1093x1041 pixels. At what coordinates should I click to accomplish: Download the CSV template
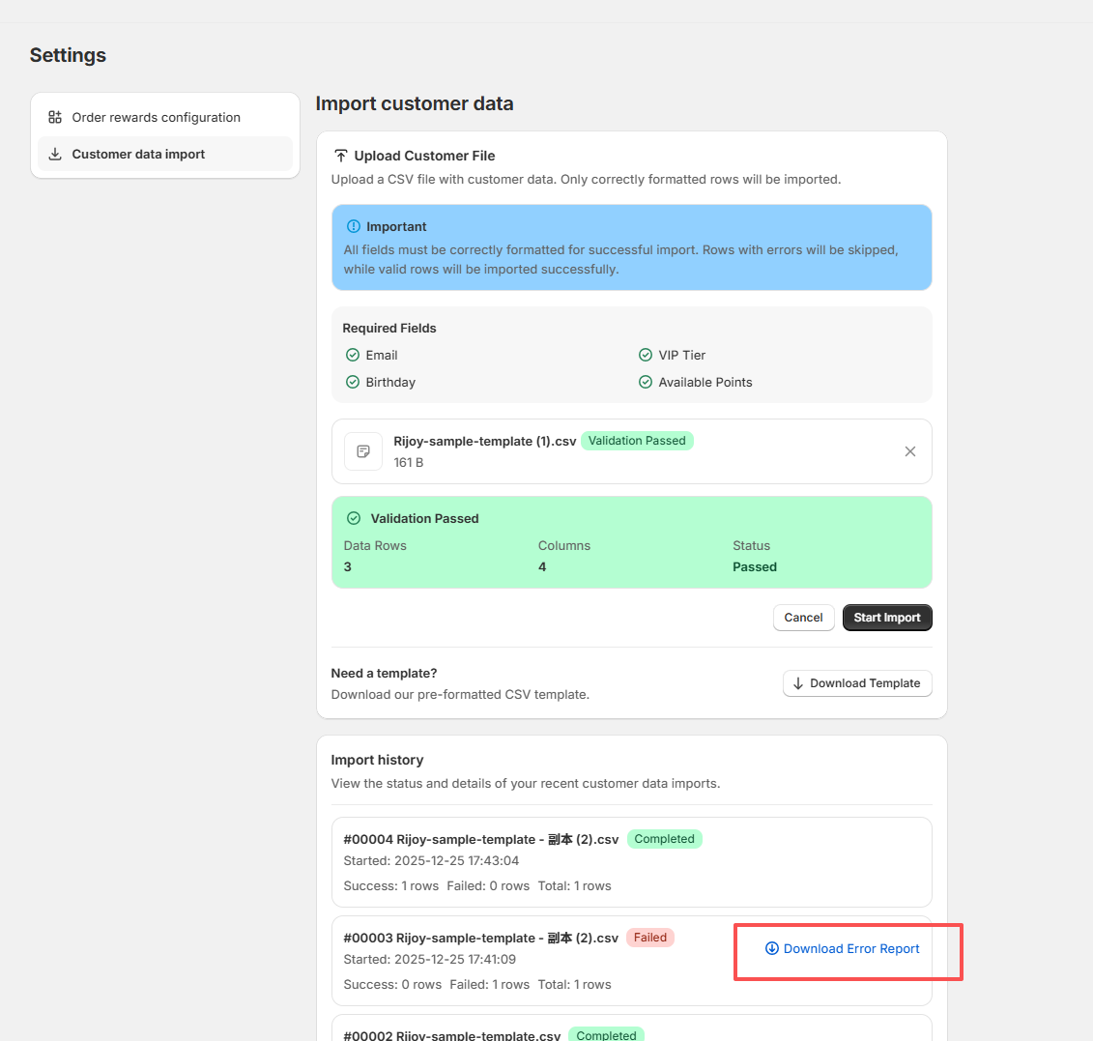(856, 683)
